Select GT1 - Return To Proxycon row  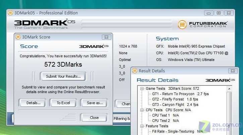(180, 94)
